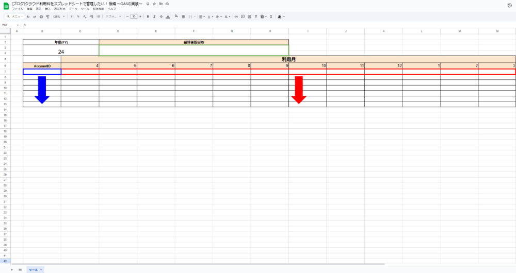Open the 表示形式 menu
The width and height of the screenshot is (516, 273).
[59, 9]
